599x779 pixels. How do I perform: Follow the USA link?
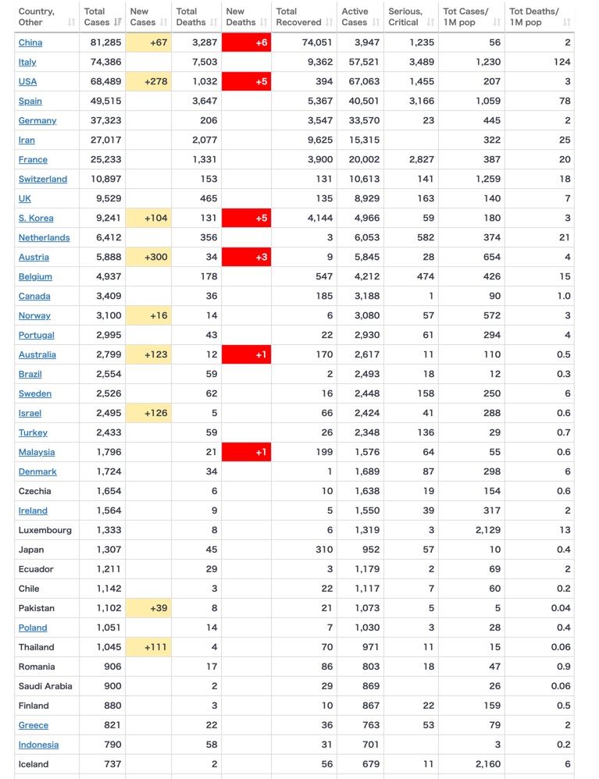tap(28, 81)
